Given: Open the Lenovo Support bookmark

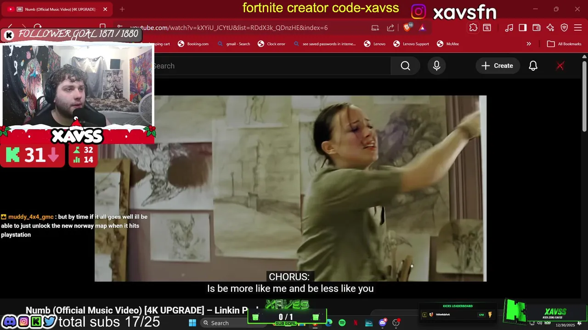Looking at the screenshot, I should click(411, 44).
